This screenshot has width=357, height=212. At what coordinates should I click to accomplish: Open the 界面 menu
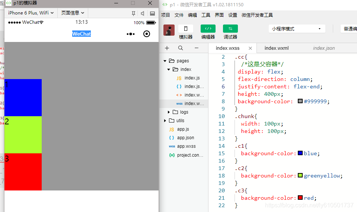tap(219, 15)
